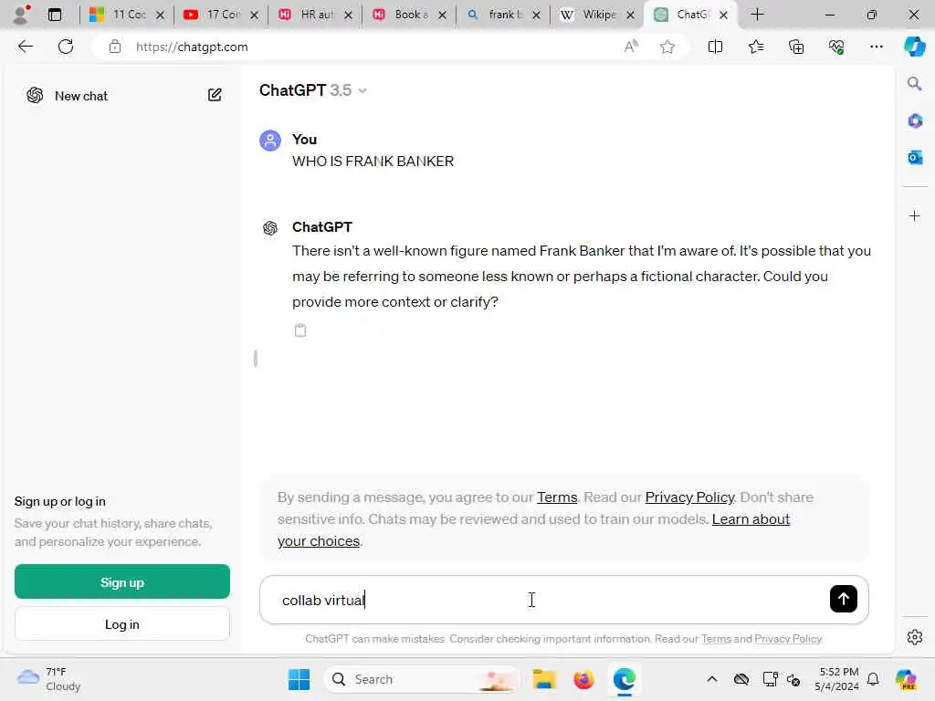View site information lock icon

(x=114, y=47)
